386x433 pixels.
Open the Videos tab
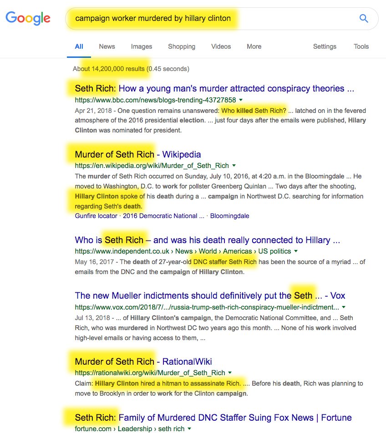point(221,46)
